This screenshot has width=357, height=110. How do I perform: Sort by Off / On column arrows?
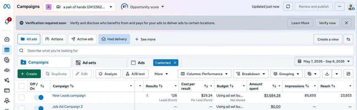click(x=42, y=86)
